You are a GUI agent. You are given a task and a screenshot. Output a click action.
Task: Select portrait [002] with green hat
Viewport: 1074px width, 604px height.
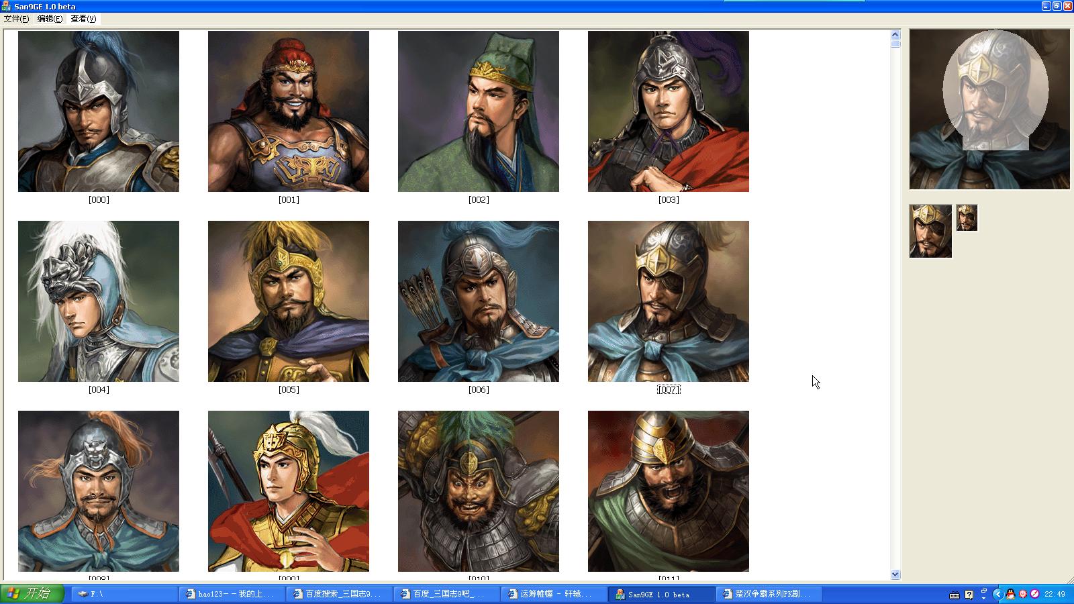[x=479, y=111]
